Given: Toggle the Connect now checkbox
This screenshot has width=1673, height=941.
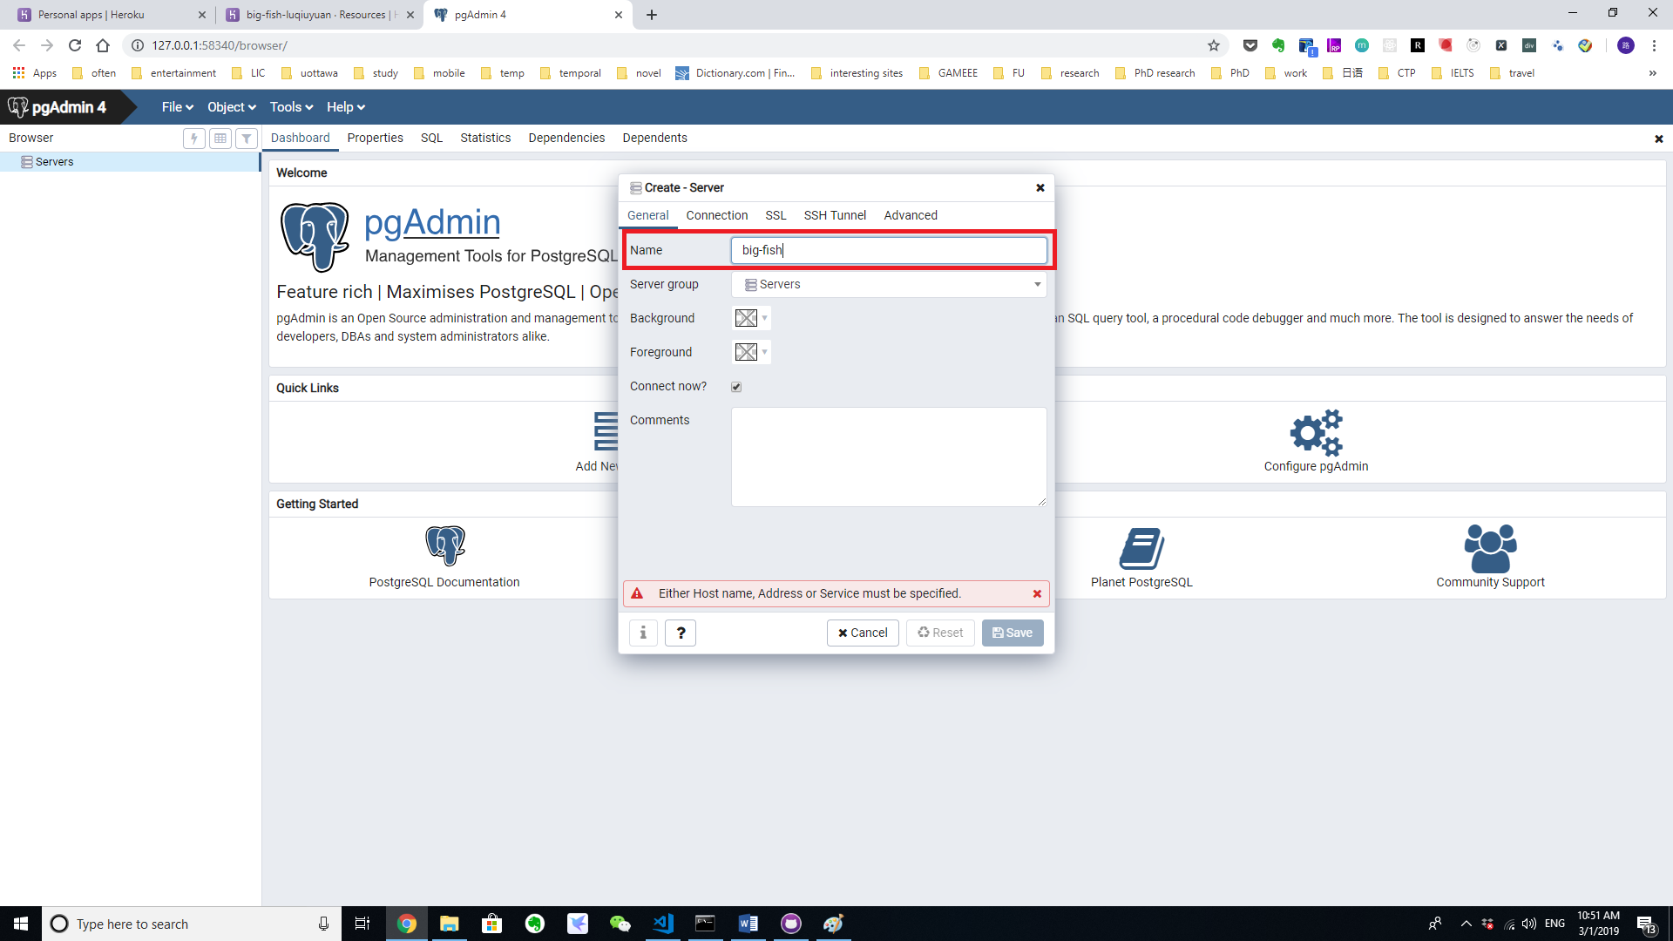Looking at the screenshot, I should click(x=736, y=387).
